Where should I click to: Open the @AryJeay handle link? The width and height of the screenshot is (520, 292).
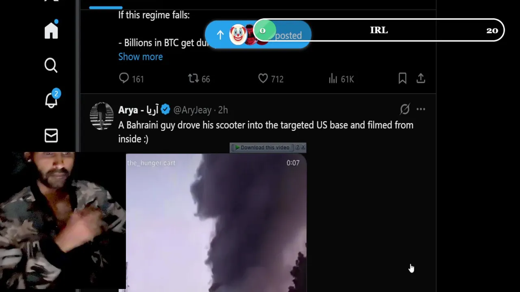tap(193, 110)
